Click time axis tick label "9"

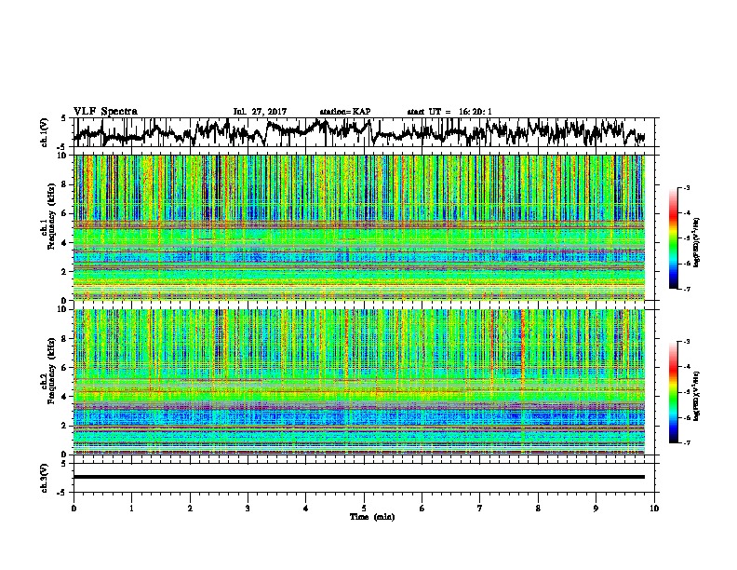coord(596,509)
